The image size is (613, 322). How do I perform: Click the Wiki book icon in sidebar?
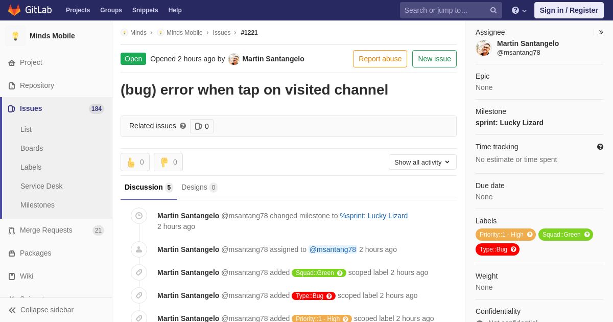[12, 277]
